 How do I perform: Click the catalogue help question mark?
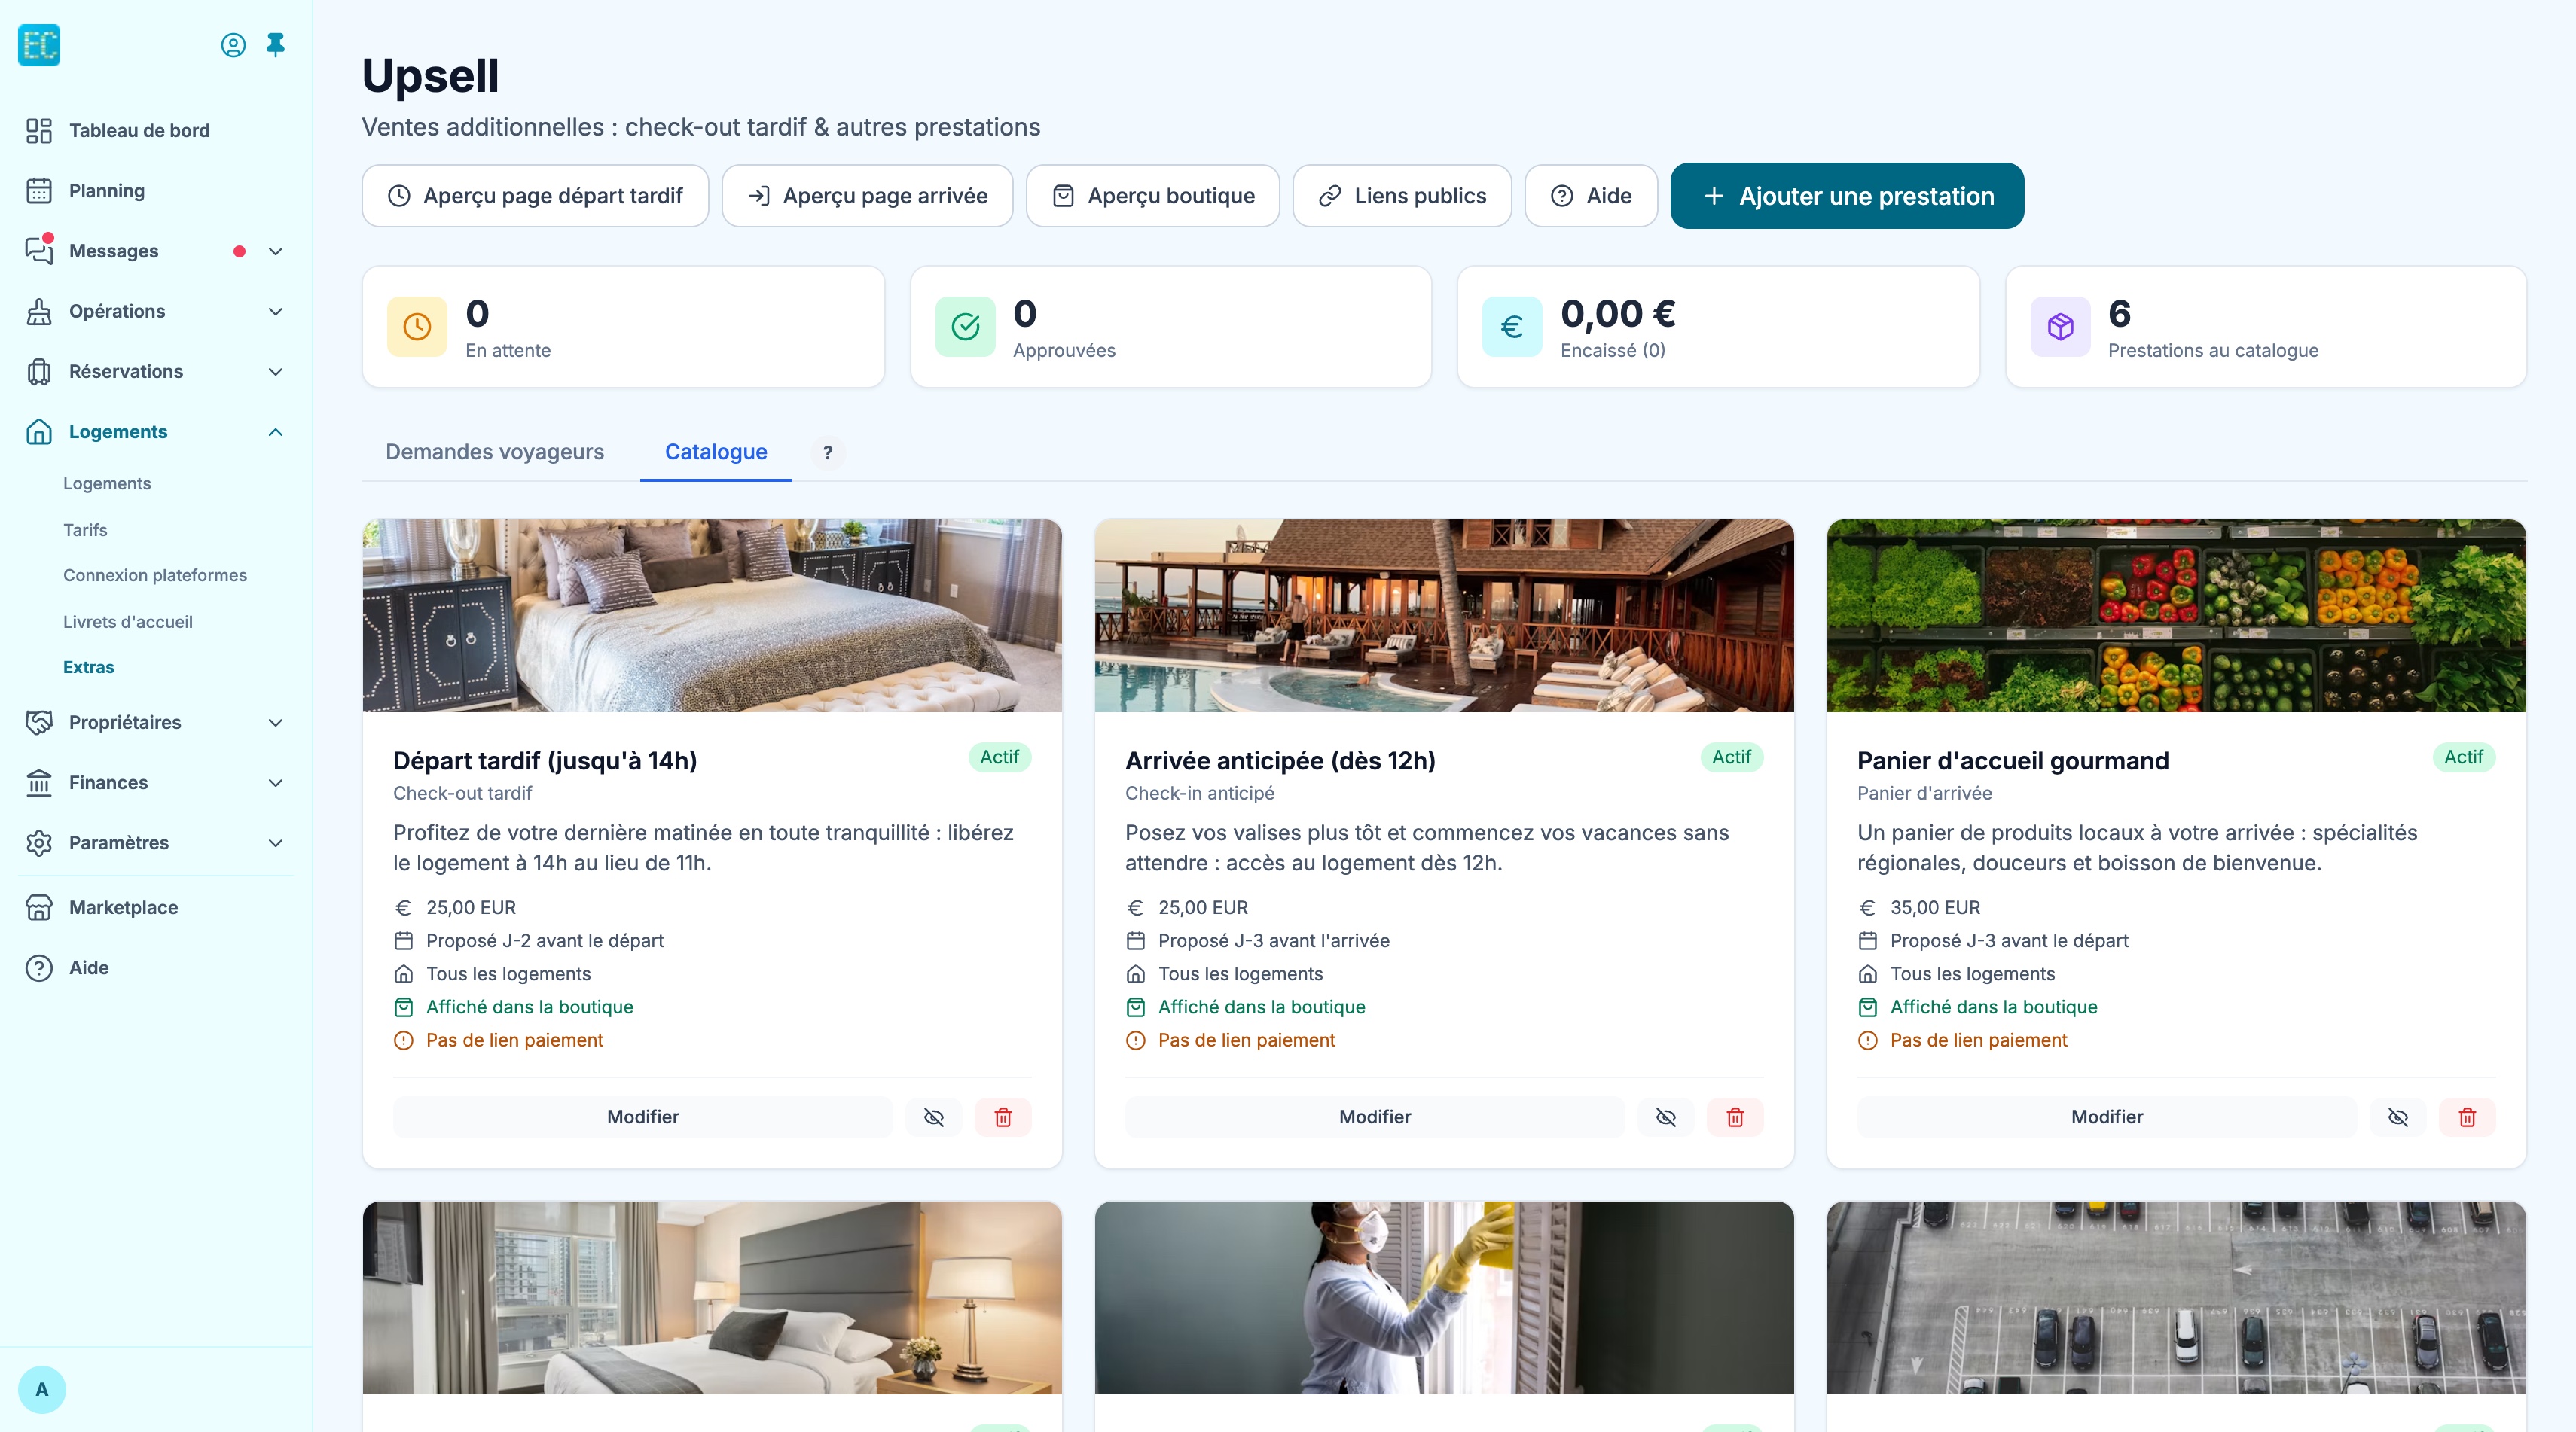[x=827, y=452]
